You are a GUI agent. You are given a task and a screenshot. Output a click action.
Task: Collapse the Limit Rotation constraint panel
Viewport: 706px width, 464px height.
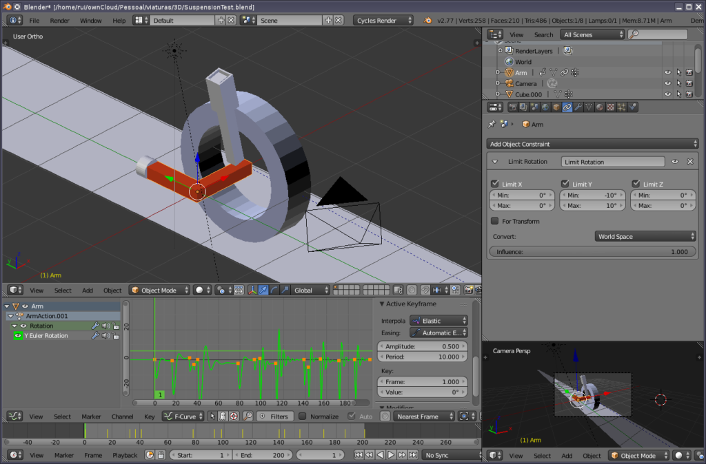pyautogui.click(x=495, y=162)
